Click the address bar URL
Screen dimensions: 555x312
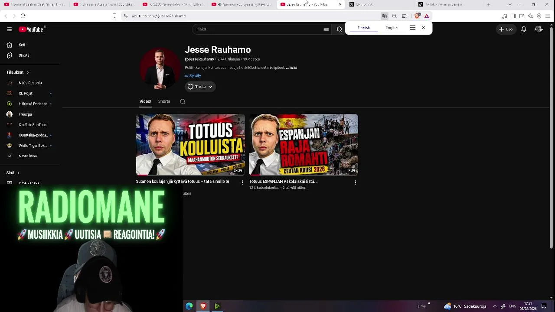159,16
